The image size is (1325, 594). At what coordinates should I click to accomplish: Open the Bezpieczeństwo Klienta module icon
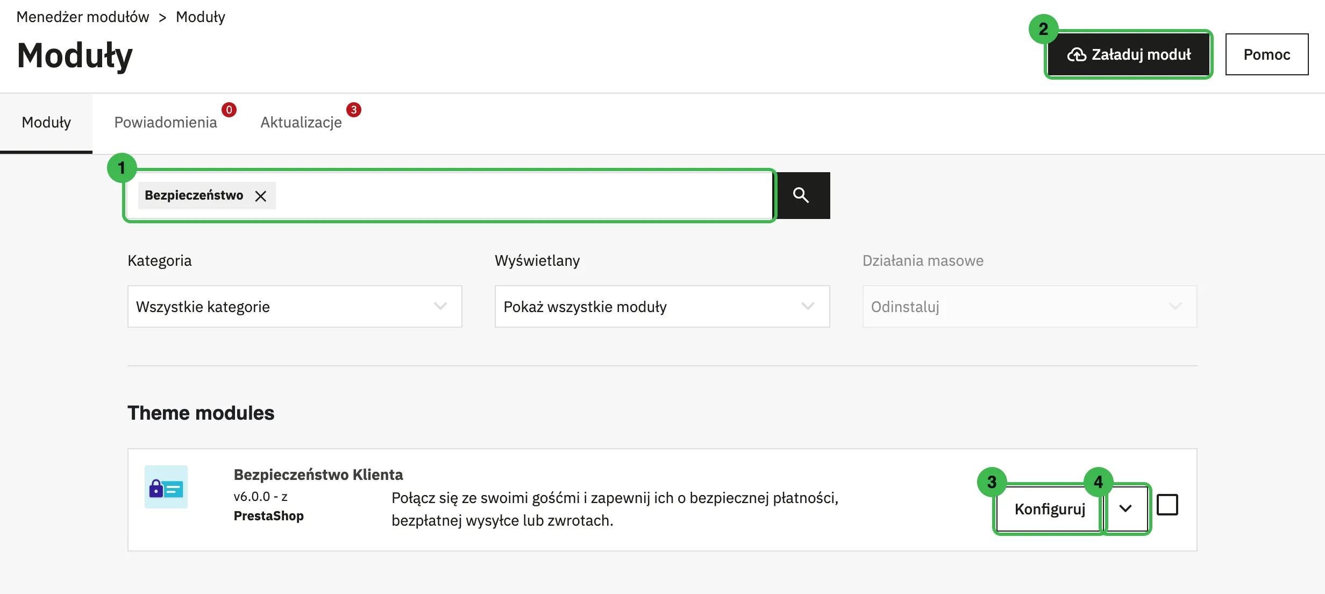[166, 487]
